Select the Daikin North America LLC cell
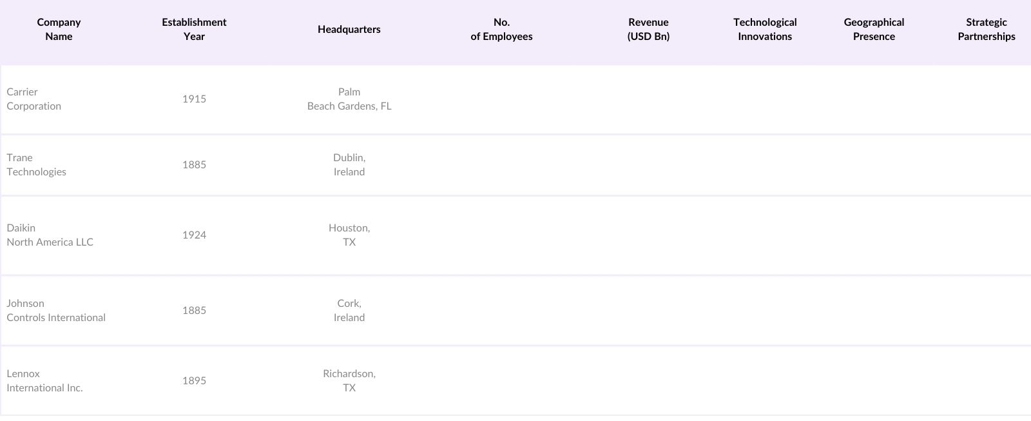Image resolution: width=1031 pixels, height=421 pixels. point(50,235)
